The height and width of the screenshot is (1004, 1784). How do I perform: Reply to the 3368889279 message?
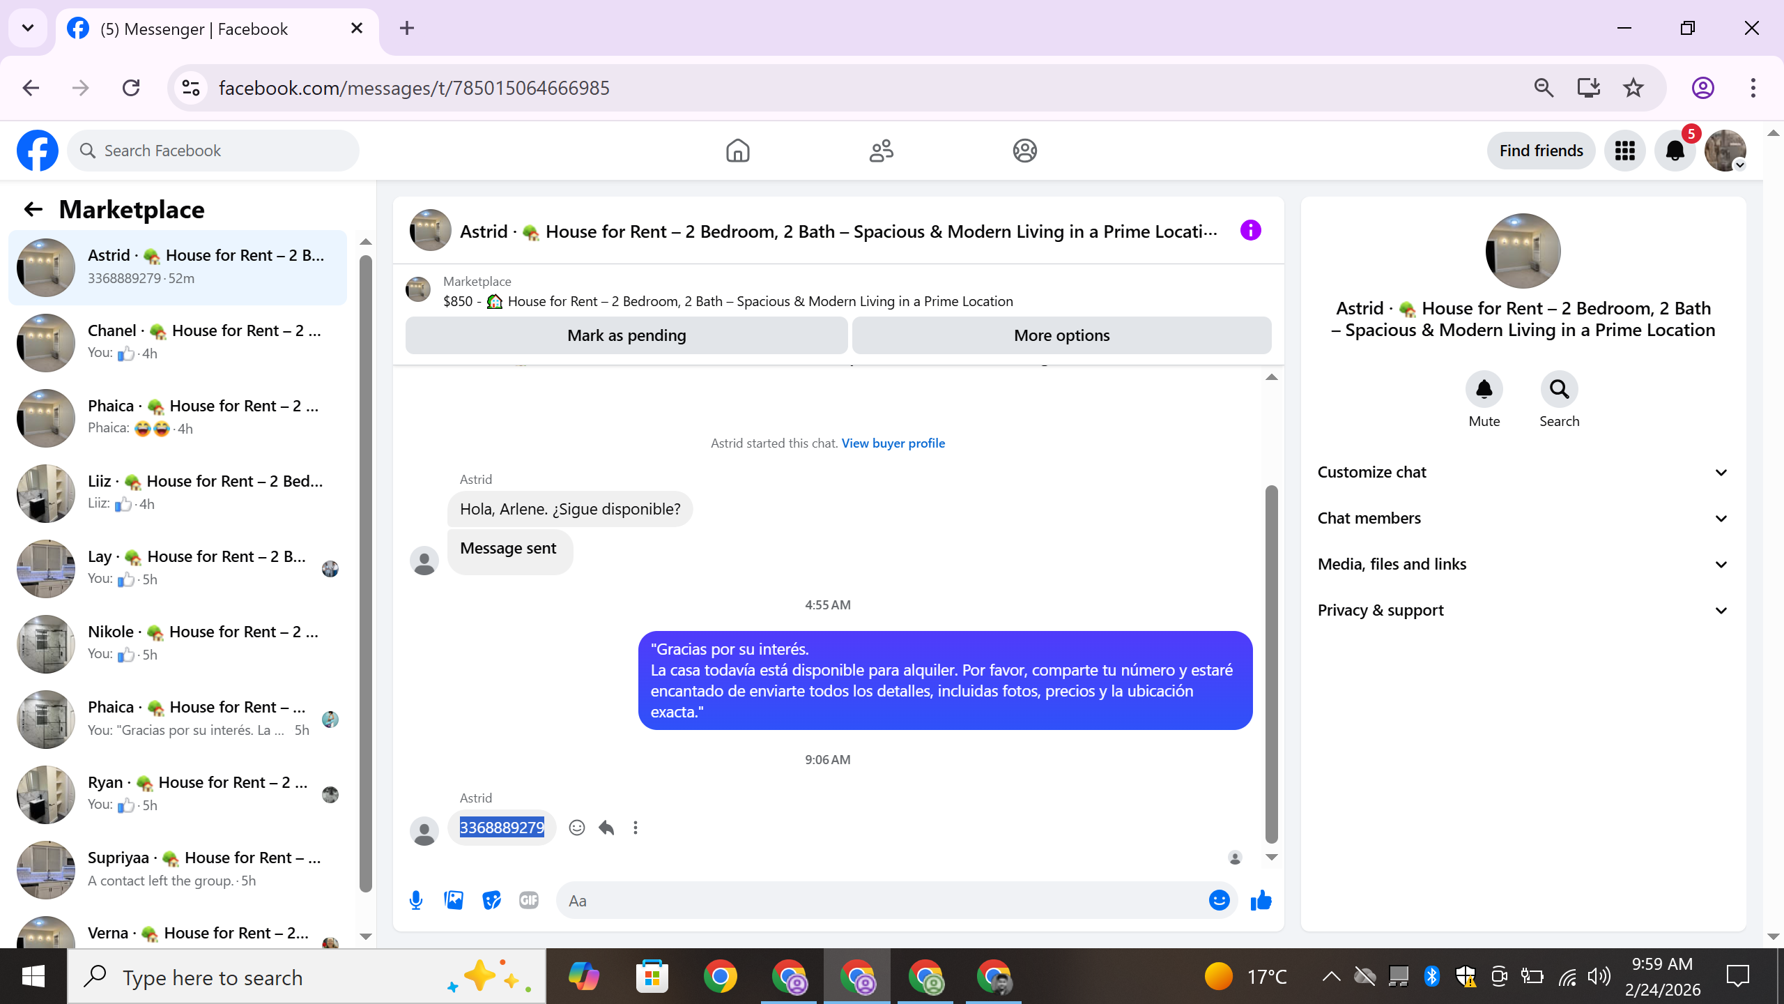(606, 828)
